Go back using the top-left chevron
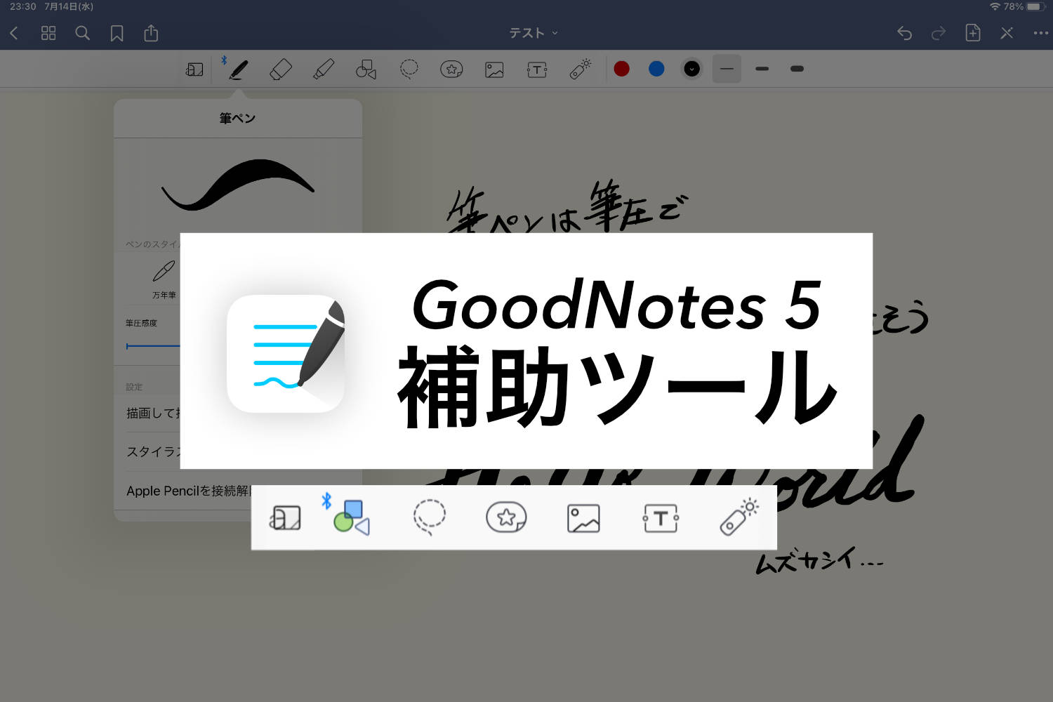Viewport: 1053px width, 702px height. click(x=13, y=33)
